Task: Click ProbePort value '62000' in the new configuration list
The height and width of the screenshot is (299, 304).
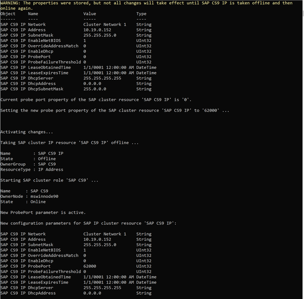Action: (90, 266)
